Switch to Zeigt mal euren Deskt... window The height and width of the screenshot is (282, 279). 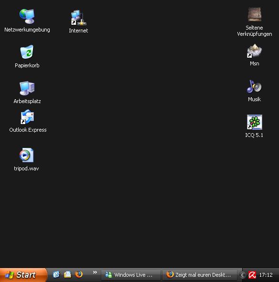pyautogui.click(x=199, y=275)
